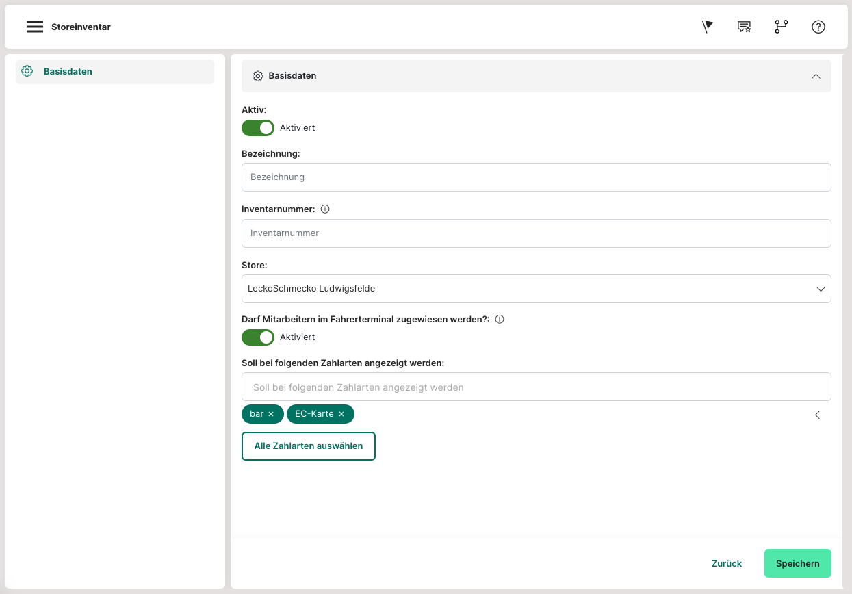Click info icon next to Inventarnummer
Screen dimensions: 852x594
pyautogui.click(x=325, y=209)
